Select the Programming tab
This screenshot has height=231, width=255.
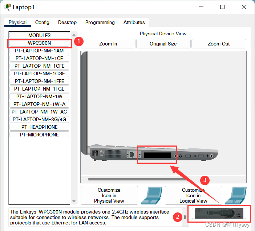coord(100,22)
